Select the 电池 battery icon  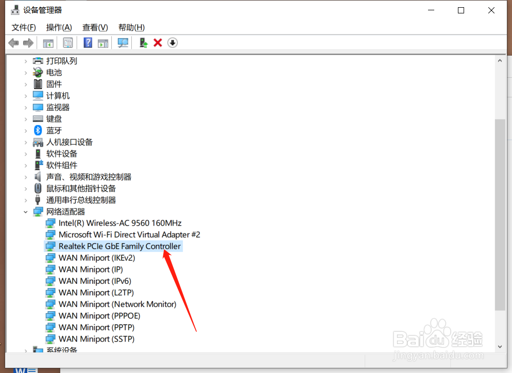point(38,72)
